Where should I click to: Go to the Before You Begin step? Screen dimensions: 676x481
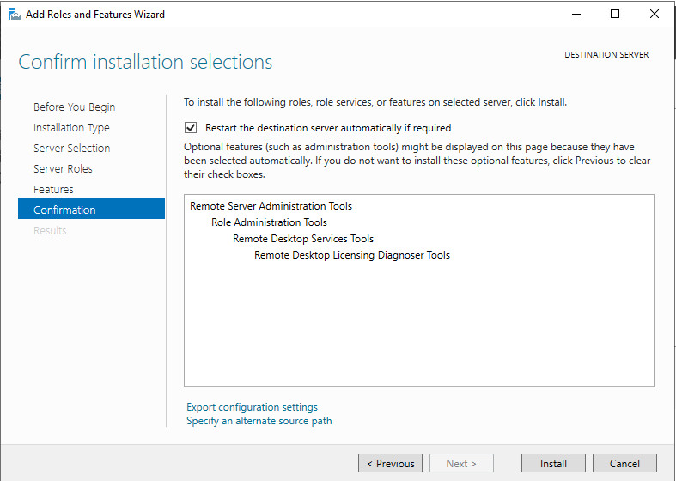[x=74, y=107]
